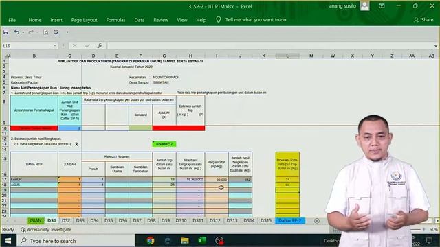Click the Name Box showing L19

[x=27, y=46]
